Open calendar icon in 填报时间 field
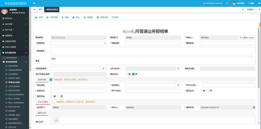Viewport: 261px width, 129px height. (x=254, y=108)
